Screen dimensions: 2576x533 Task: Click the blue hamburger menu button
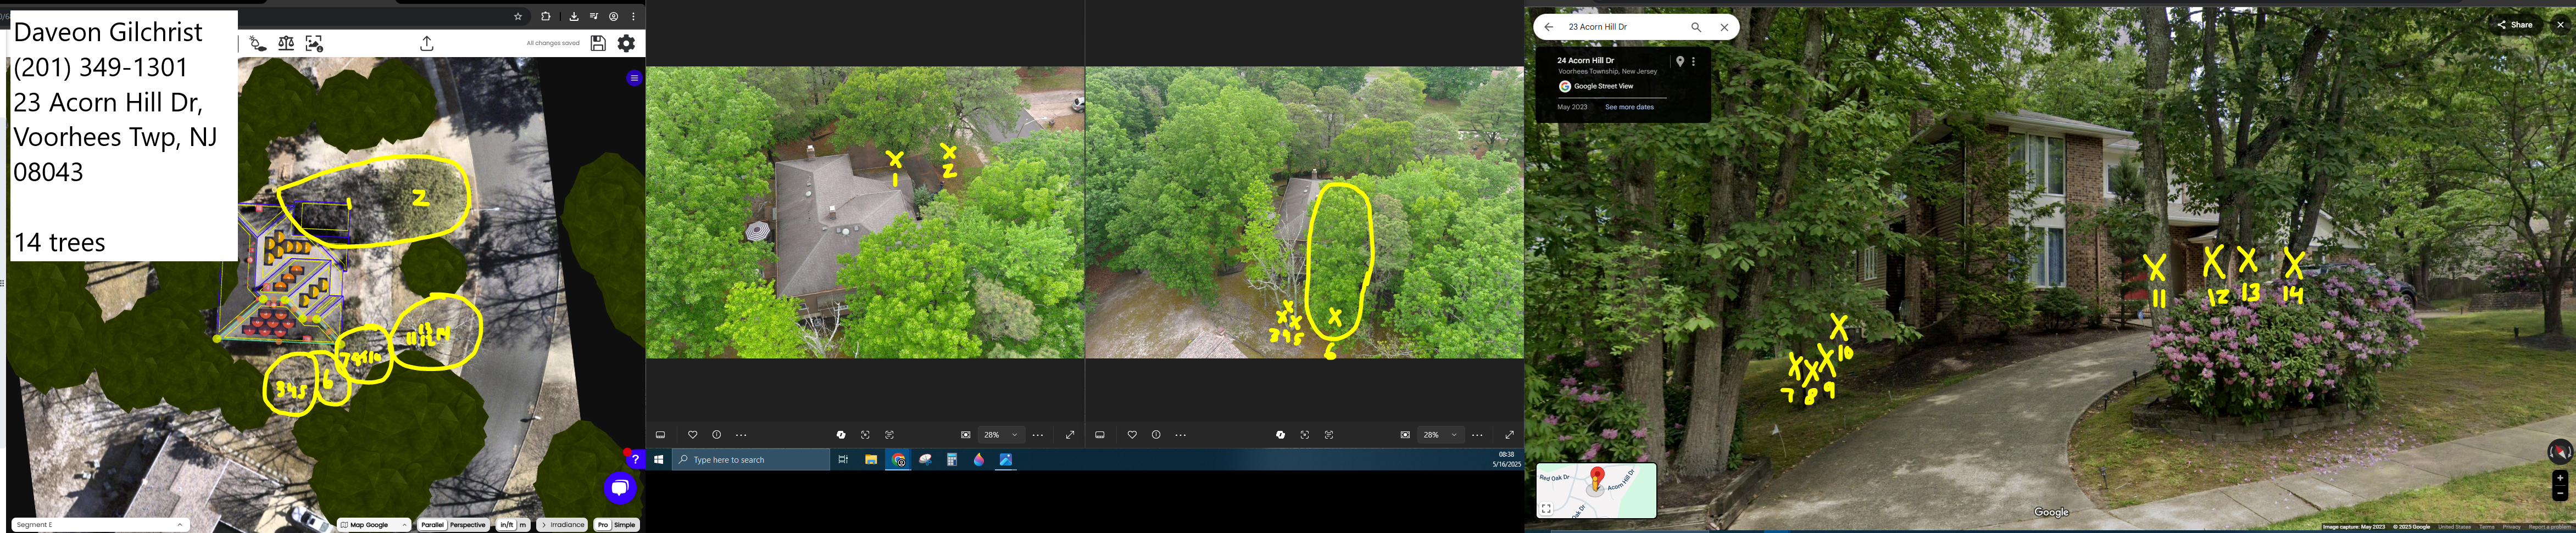634,78
